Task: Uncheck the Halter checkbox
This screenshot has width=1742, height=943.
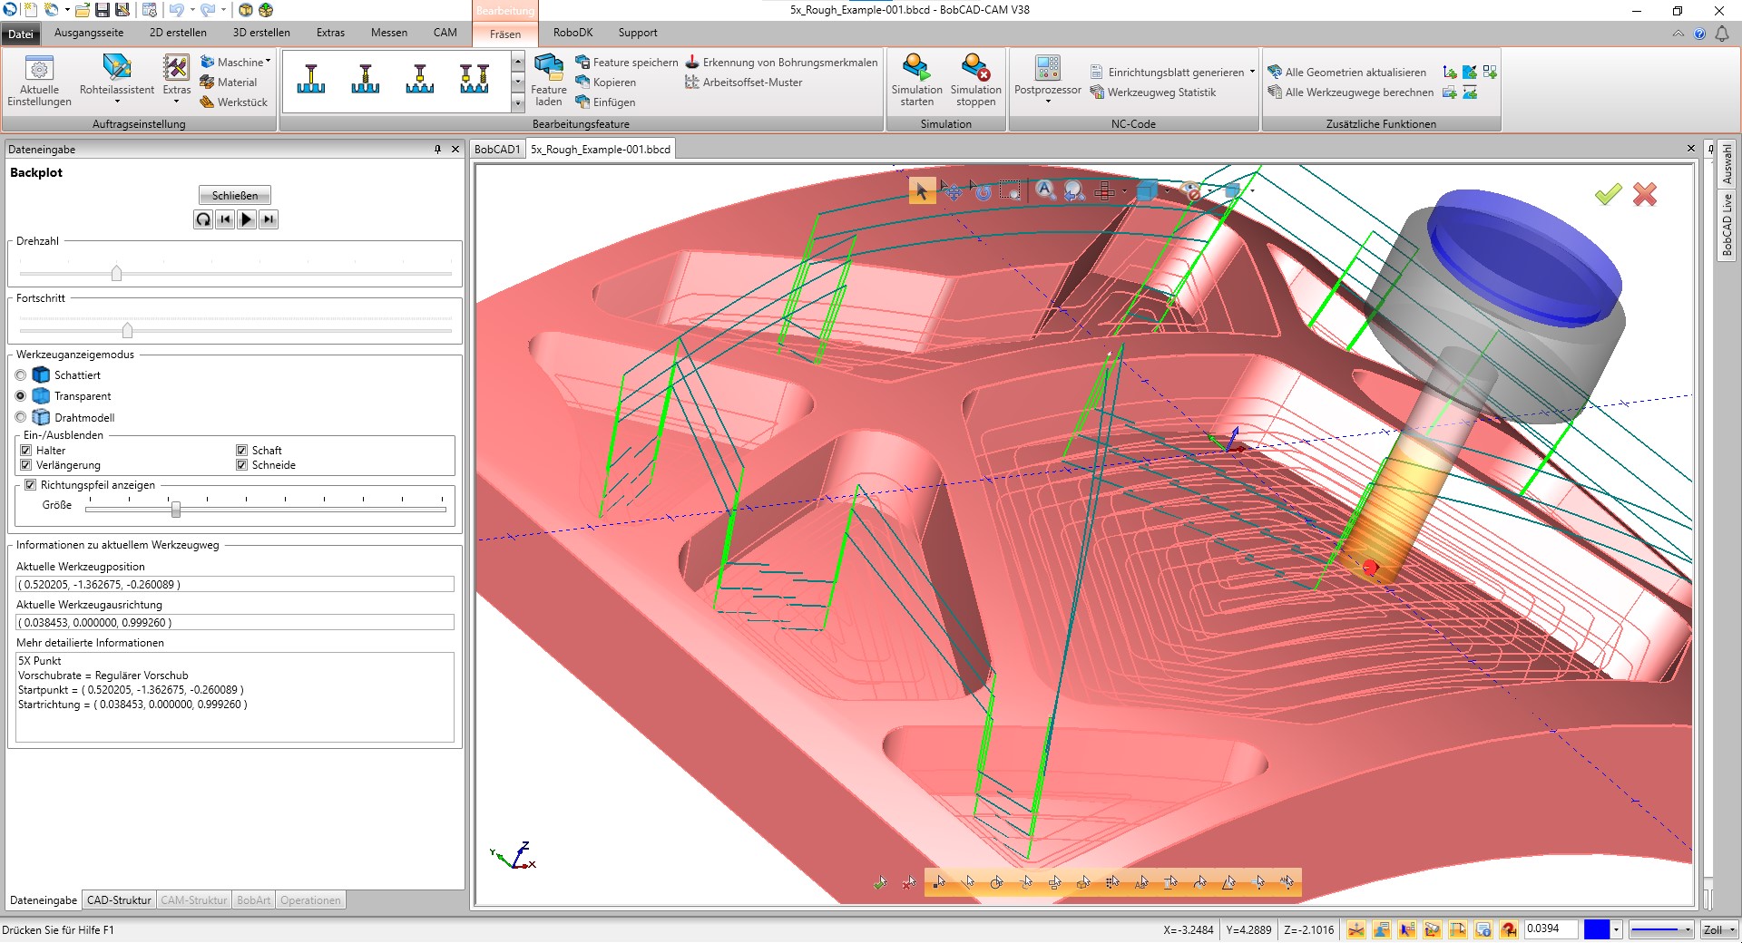Action: [x=26, y=451]
